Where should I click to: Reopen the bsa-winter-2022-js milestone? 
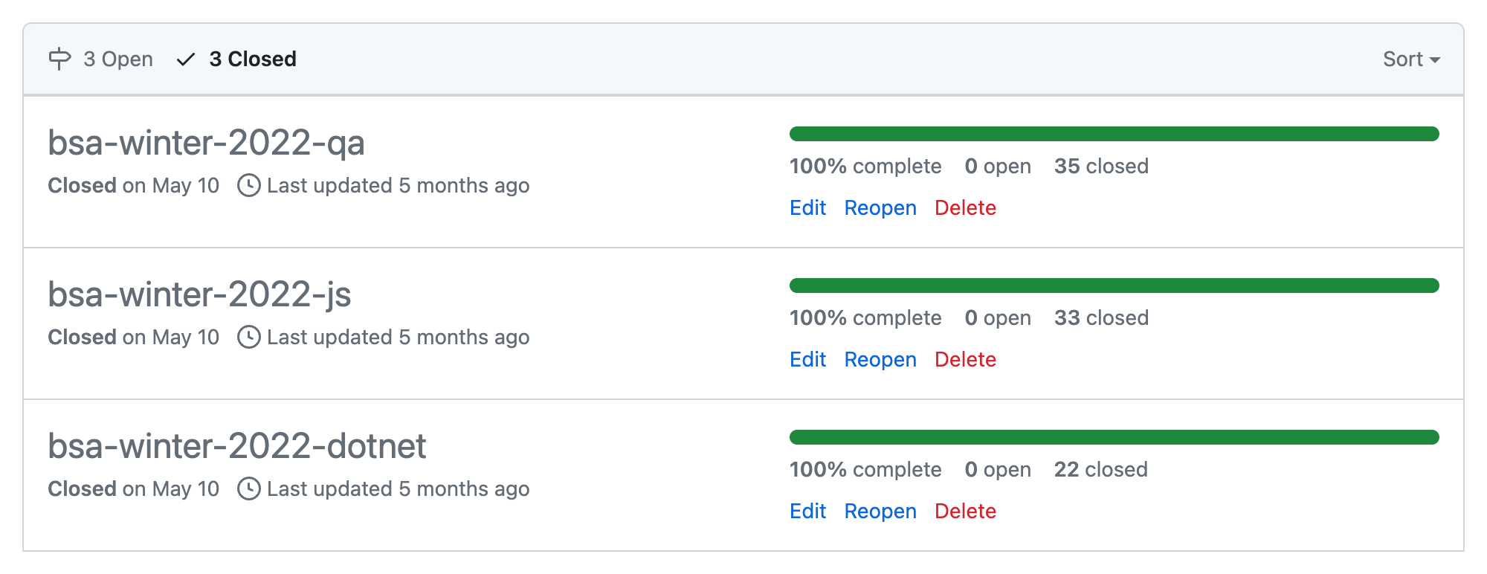880,359
